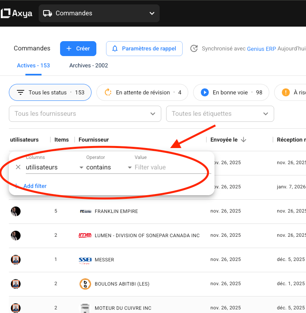The height and width of the screenshot is (313, 306).
Task: Click the truck icon beside Commandes
Action: (48, 13)
